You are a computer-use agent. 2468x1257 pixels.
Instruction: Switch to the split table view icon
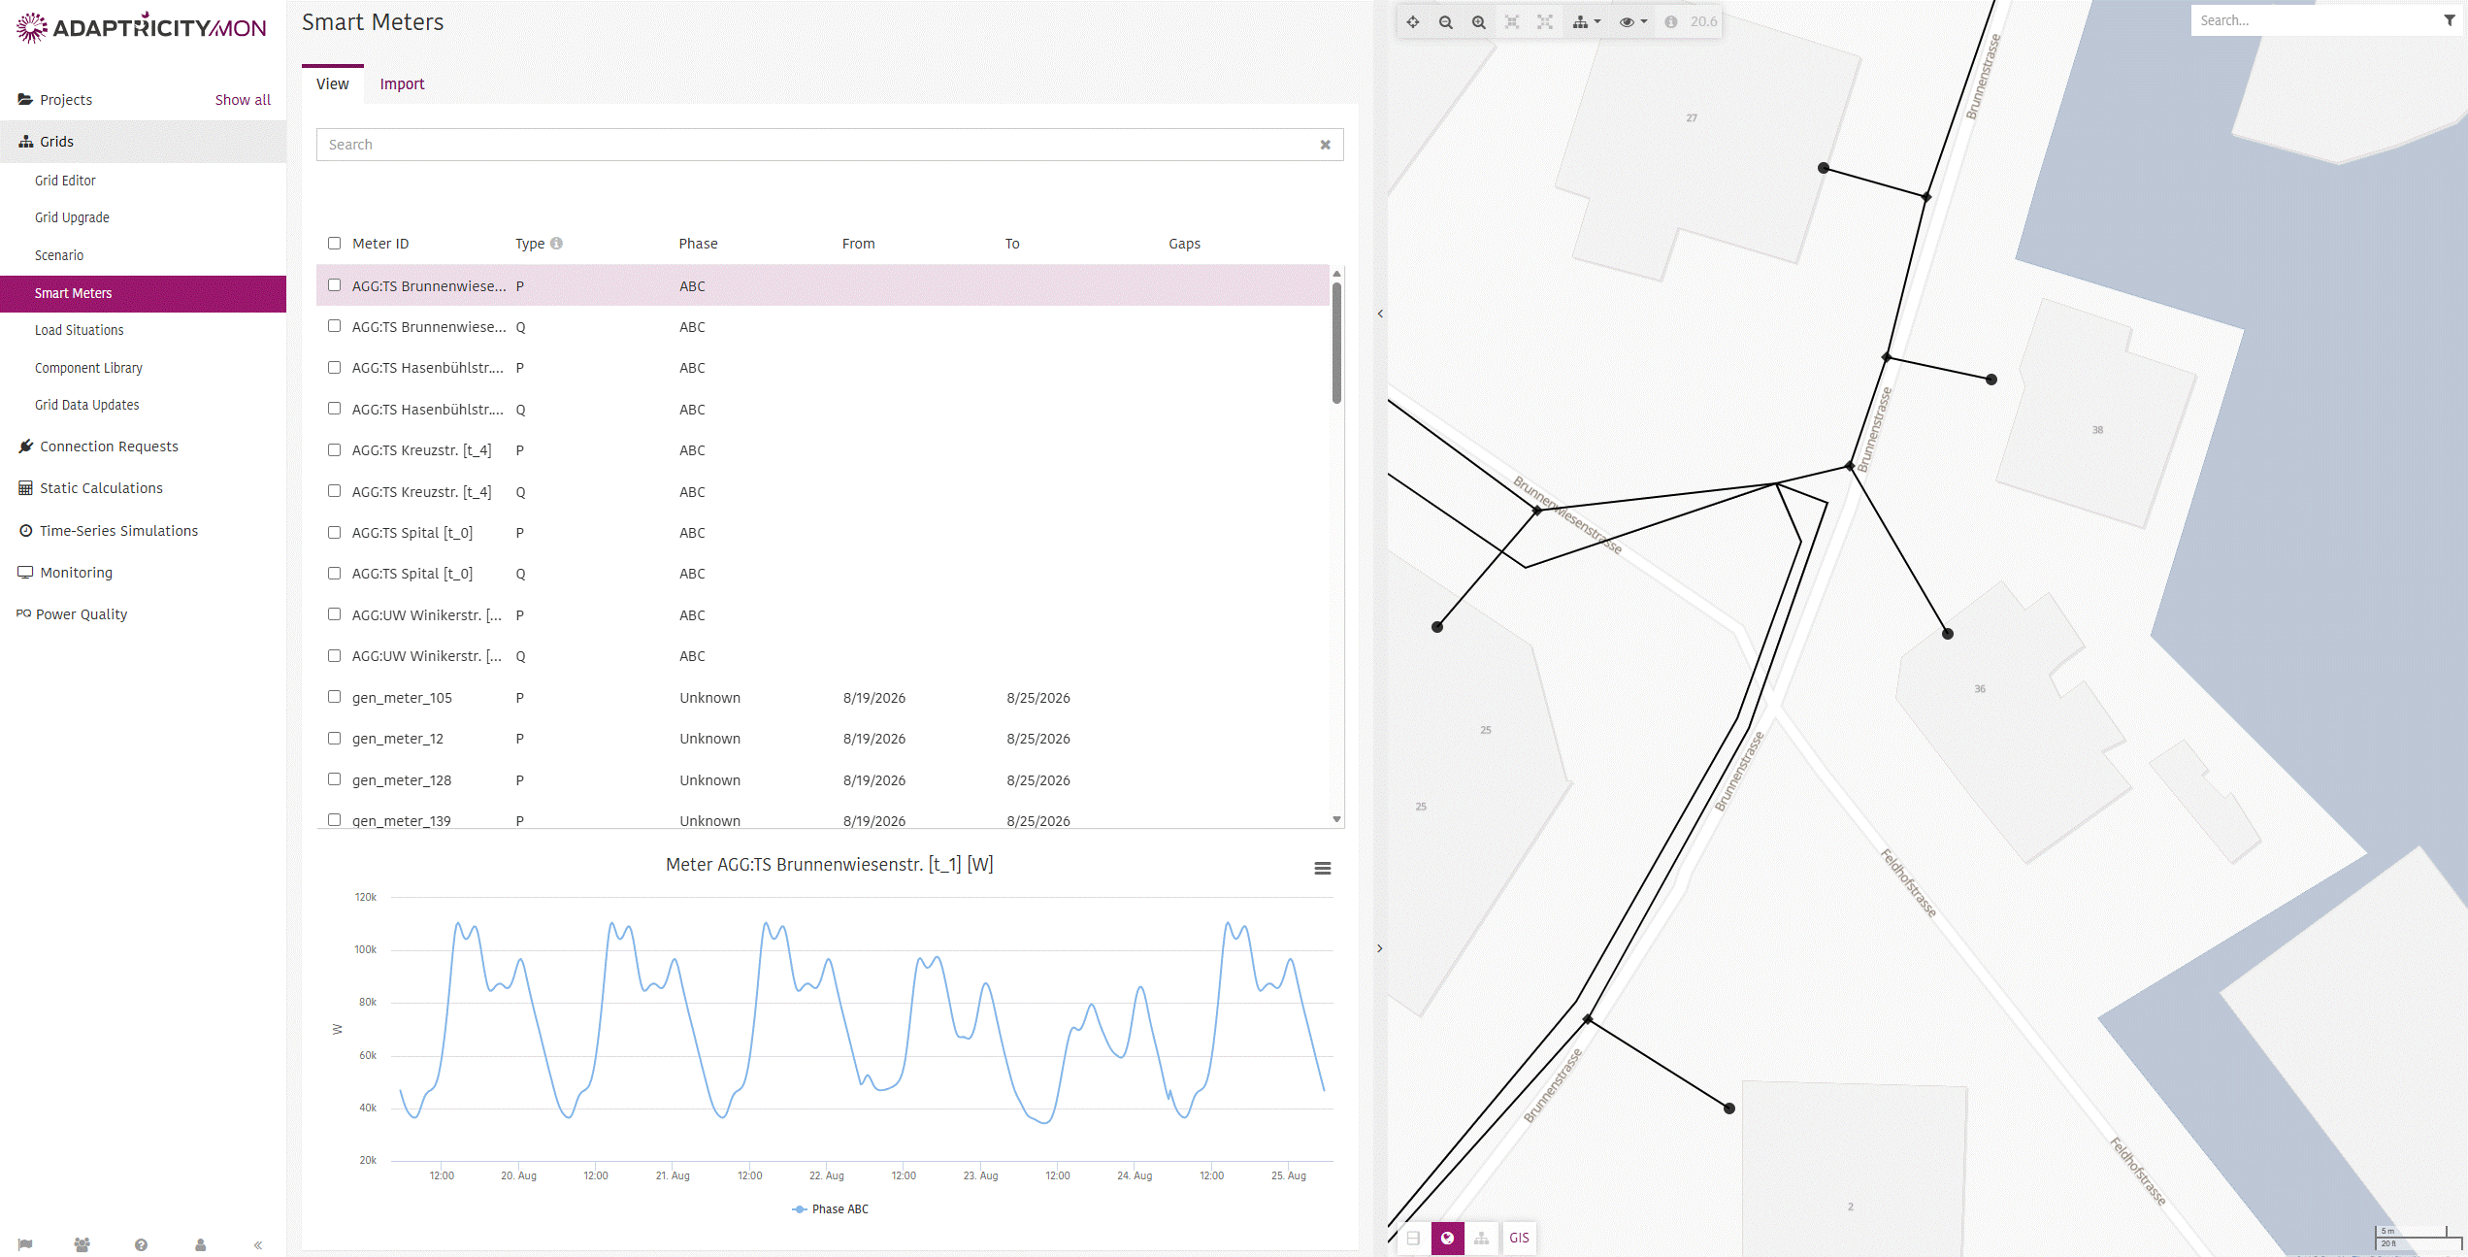1413,1238
